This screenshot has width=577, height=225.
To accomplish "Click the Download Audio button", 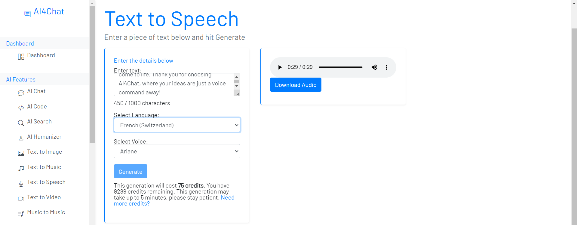I will [296, 85].
